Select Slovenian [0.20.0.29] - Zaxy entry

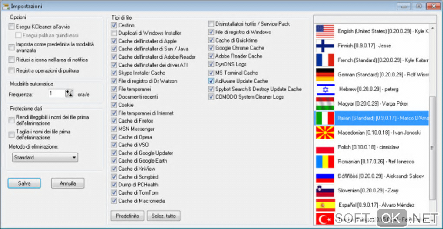[368, 191]
